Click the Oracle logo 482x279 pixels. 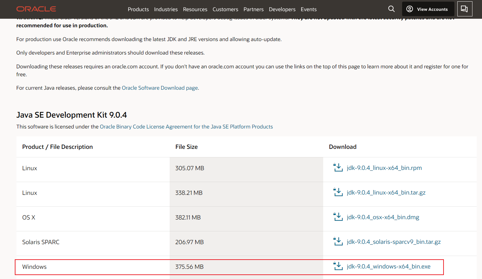pyautogui.click(x=36, y=9)
